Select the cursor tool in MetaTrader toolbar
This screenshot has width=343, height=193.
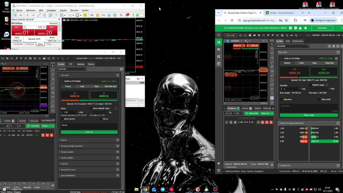click(15, 15)
